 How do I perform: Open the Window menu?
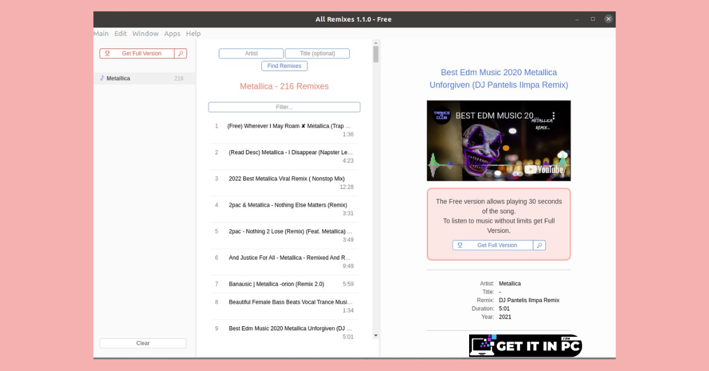click(x=145, y=34)
